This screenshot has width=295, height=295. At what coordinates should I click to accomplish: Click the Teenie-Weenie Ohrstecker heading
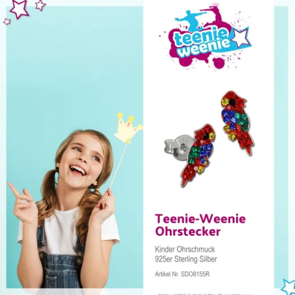[x=200, y=225]
